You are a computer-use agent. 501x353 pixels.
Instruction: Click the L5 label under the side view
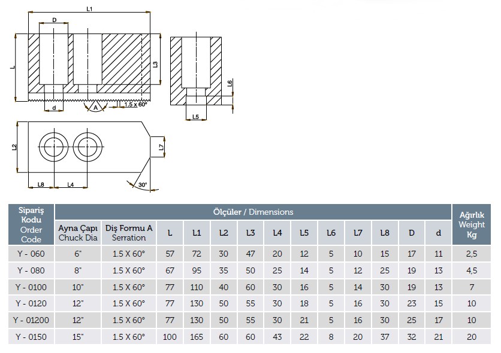pyautogui.click(x=195, y=117)
